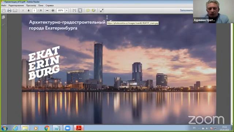Screen dimensions: 234x132
Task: Open Google Chrome from the taskbar
Action: click(x=47, y=128)
